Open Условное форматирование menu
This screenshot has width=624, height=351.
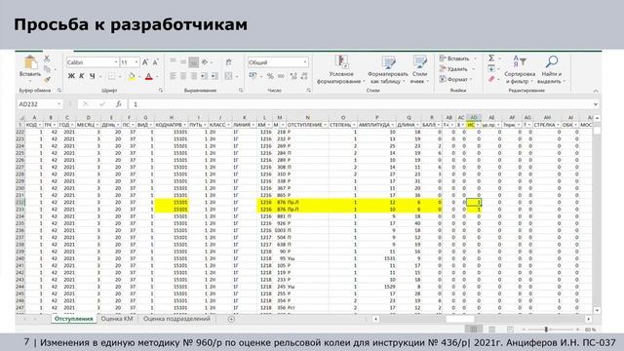click(341, 69)
